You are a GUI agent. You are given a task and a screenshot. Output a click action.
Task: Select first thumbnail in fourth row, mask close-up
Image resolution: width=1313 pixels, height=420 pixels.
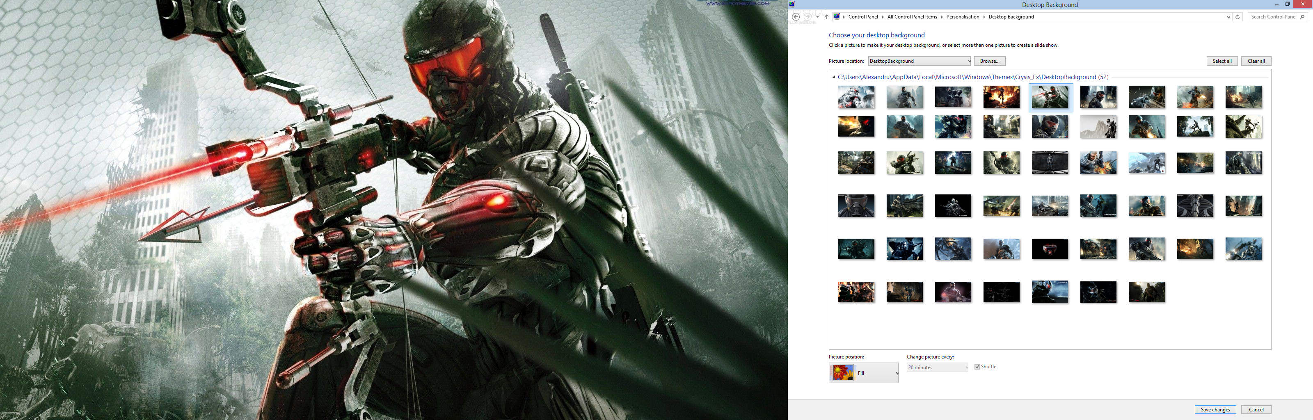[x=856, y=206]
